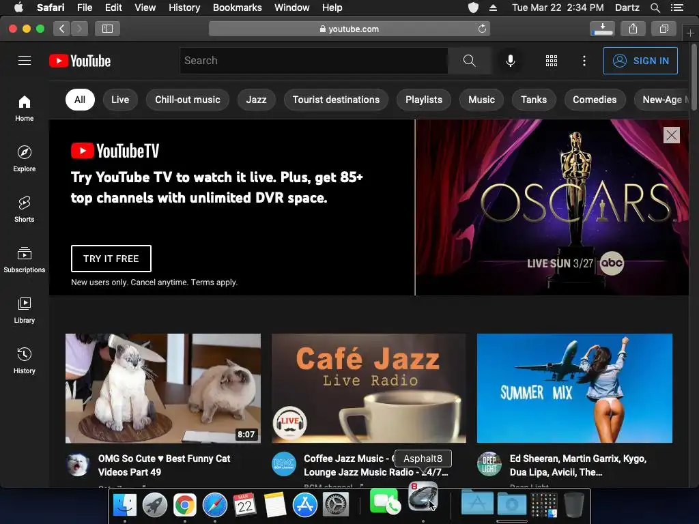Screen dimensions: 699x524
Task: Show Safari tab overview
Action: tap(664, 29)
